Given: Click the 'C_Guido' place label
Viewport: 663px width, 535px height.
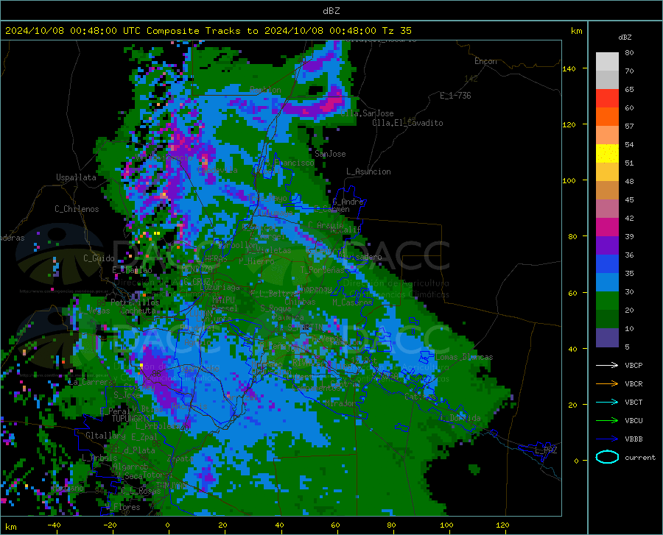Looking at the screenshot, I should click(99, 258).
